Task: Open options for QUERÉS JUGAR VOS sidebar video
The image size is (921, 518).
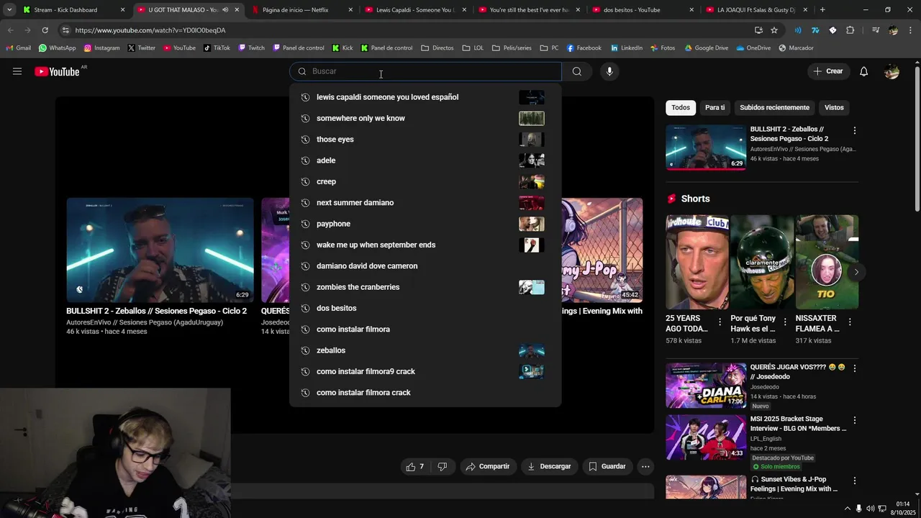Action: pos(855,368)
